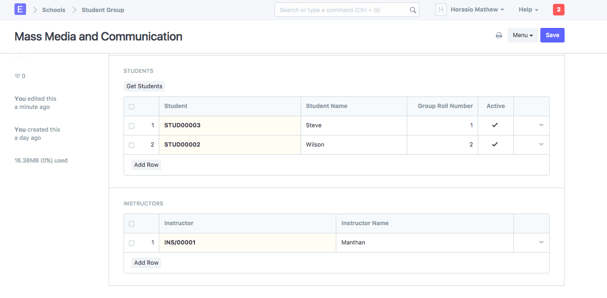
Task: Click the ERPNext home logo icon
Action: pyautogui.click(x=20, y=9)
